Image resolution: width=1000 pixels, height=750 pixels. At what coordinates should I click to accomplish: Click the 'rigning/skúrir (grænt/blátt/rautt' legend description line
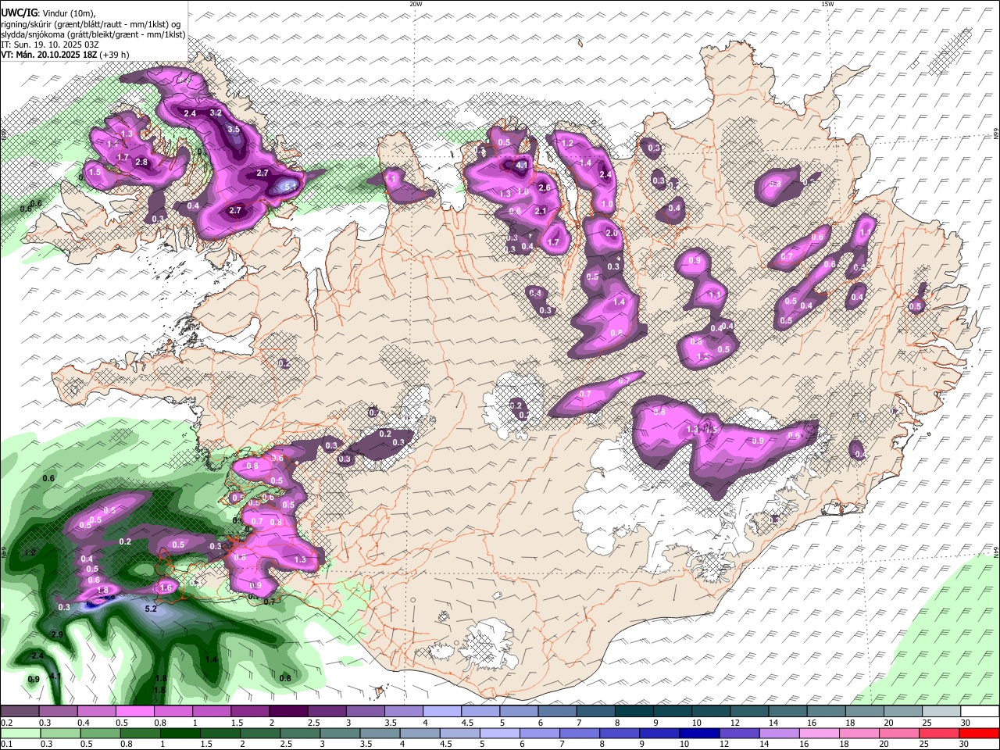pos(91,24)
